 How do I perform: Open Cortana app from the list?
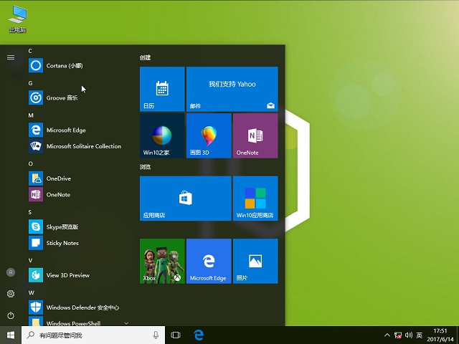pyautogui.click(x=78, y=65)
